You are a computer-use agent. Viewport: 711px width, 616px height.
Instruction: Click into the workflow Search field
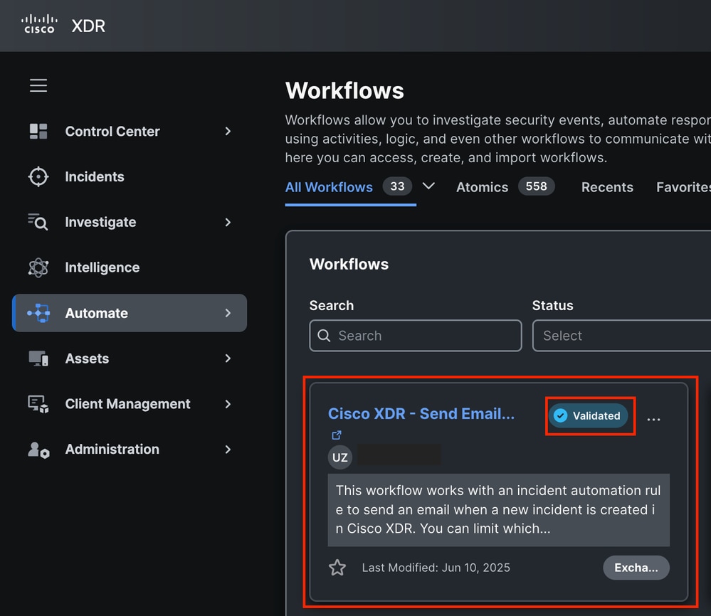tap(416, 336)
